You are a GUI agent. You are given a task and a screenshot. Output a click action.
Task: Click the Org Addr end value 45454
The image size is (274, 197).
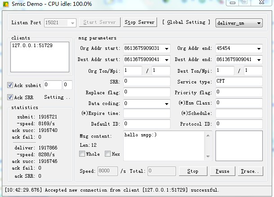point(223,48)
